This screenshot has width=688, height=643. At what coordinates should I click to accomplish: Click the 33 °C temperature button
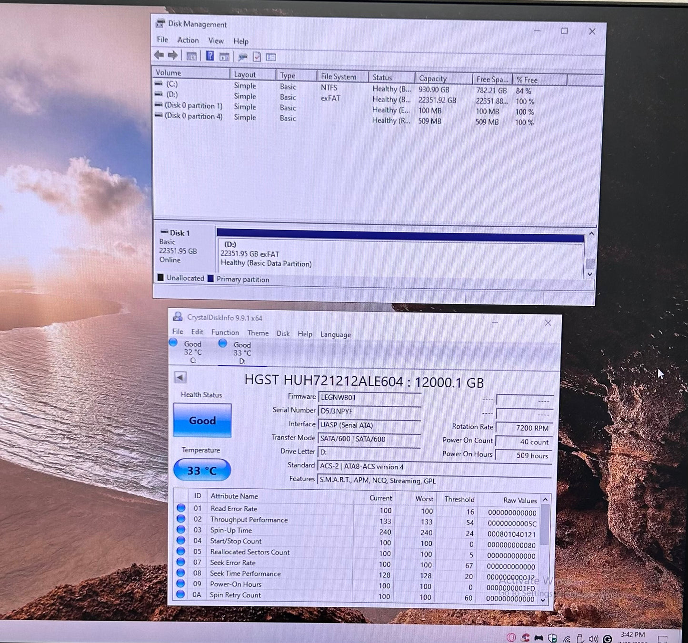(x=202, y=470)
